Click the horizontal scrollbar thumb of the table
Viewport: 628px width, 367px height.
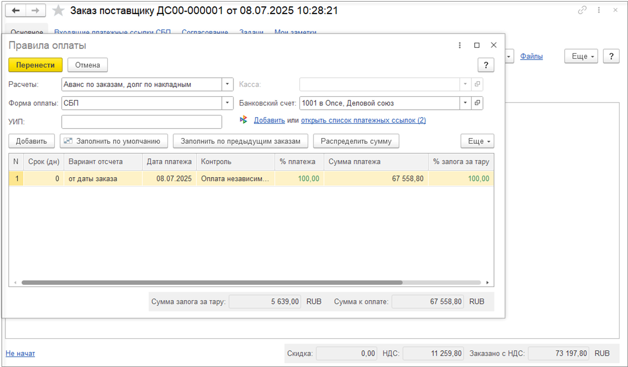tap(212, 282)
